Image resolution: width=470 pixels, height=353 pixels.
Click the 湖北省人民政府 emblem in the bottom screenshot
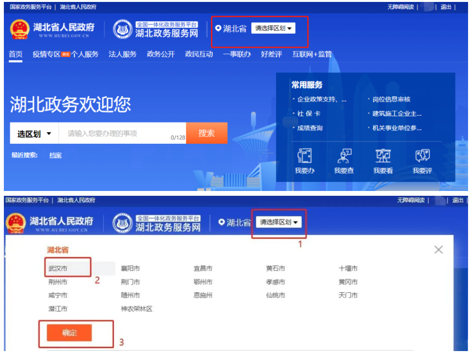click(16, 223)
